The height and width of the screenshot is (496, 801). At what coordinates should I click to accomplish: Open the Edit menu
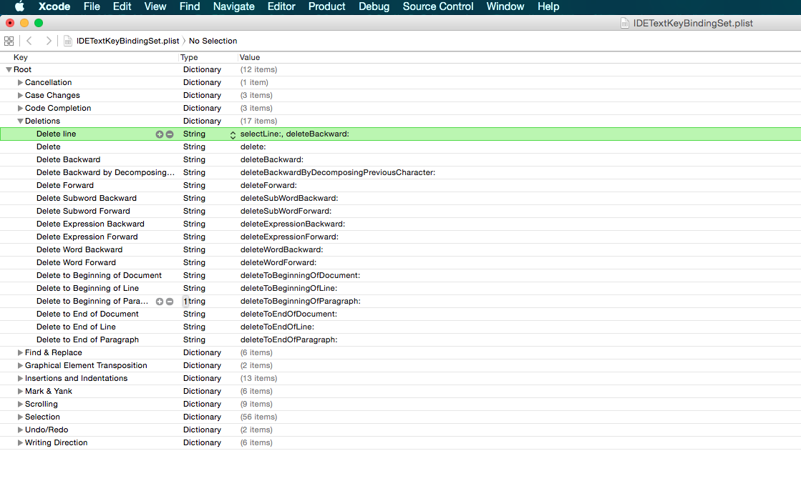coord(122,6)
